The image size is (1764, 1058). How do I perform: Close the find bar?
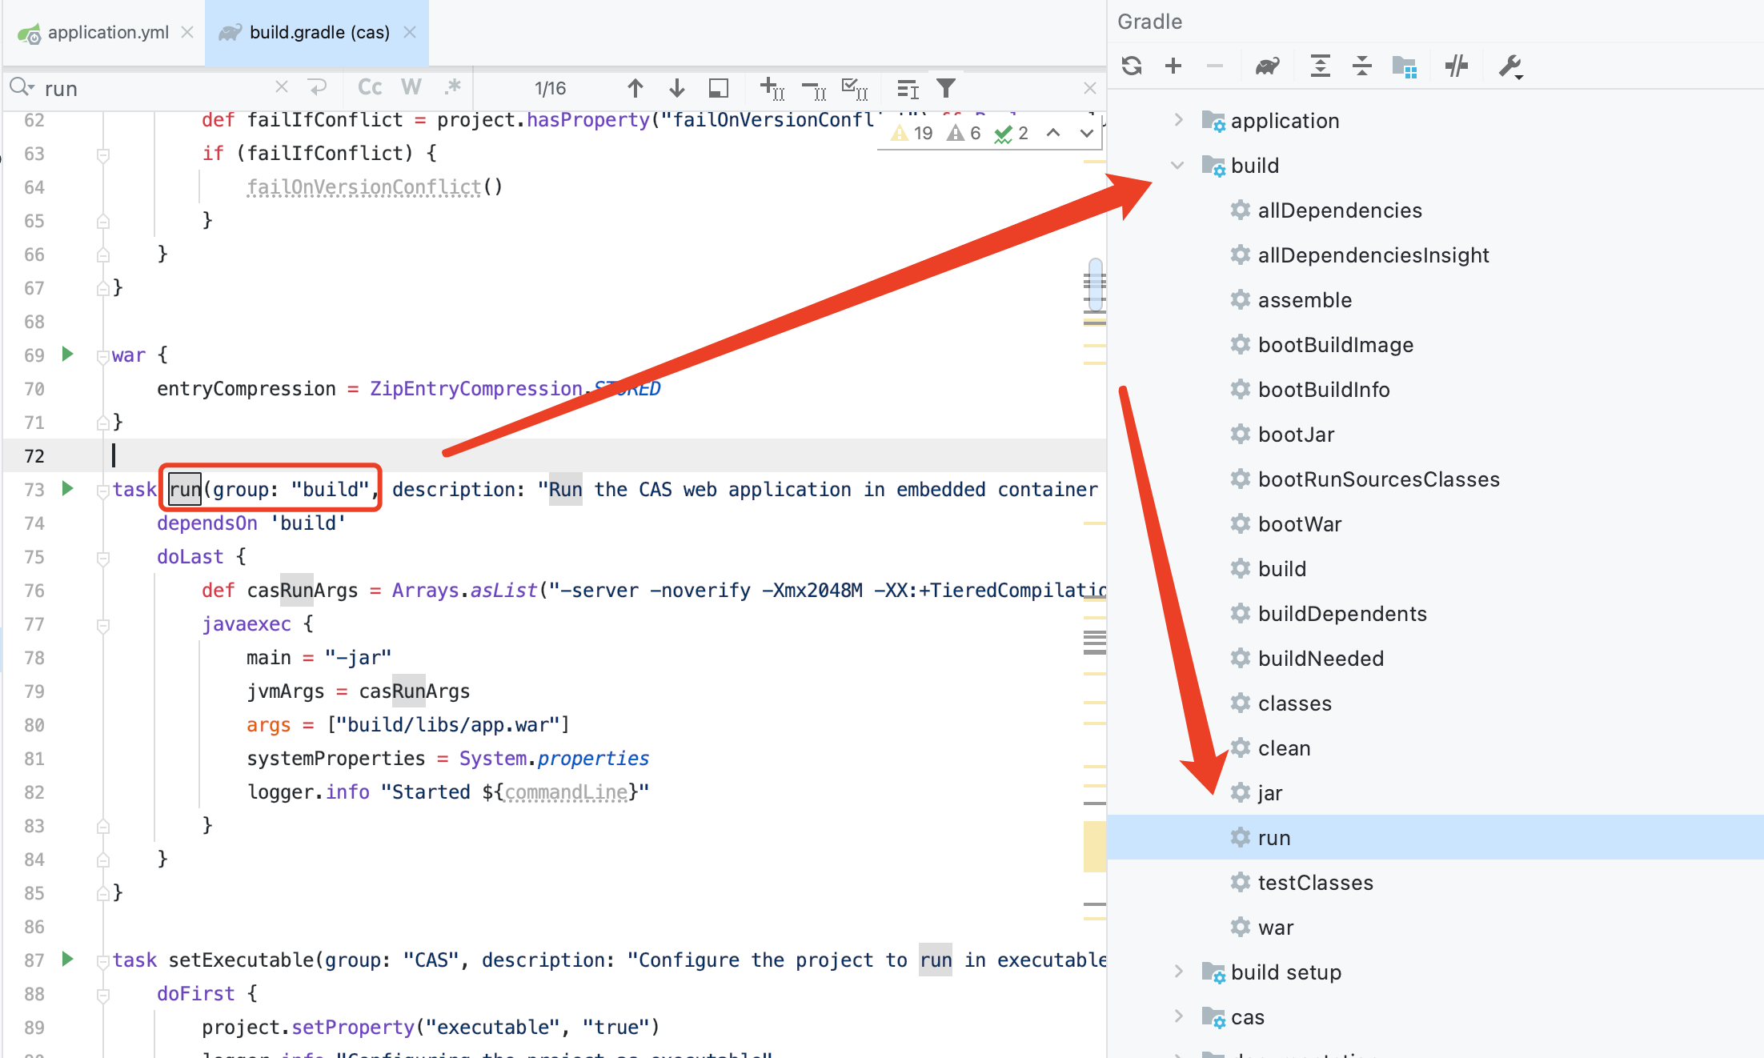tap(1090, 88)
